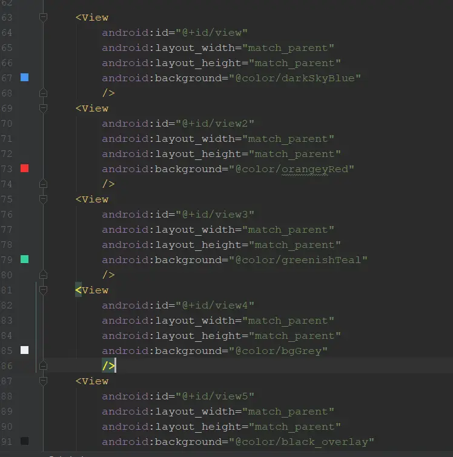Click the closing /> on line 80
The image size is (453, 457).
108,275
